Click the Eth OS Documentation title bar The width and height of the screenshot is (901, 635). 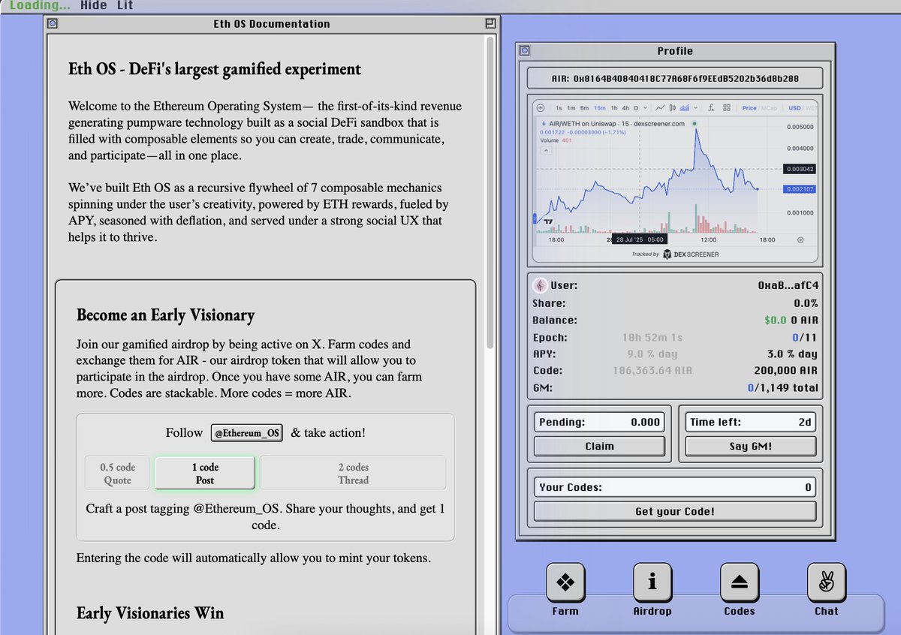tap(271, 23)
